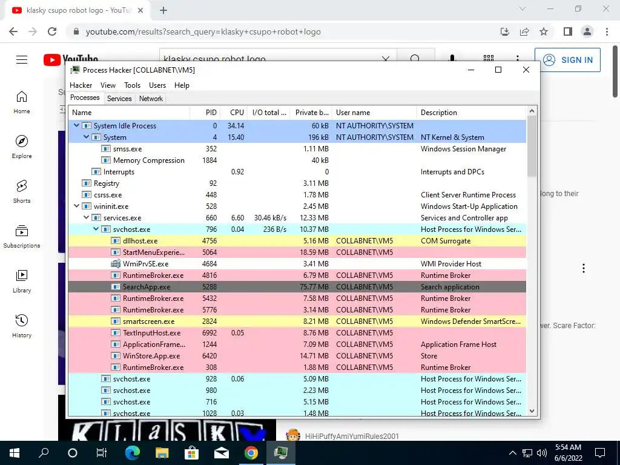Select smartscreen.exe process row

pyautogui.click(x=297, y=321)
